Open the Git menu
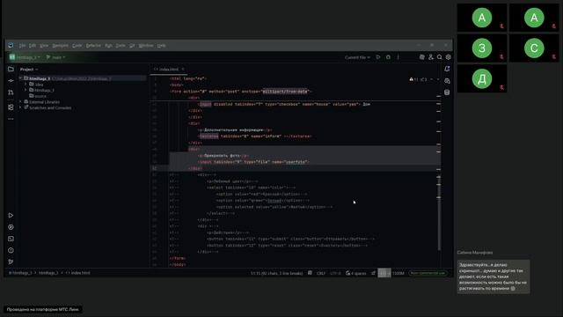 pyautogui.click(x=132, y=45)
